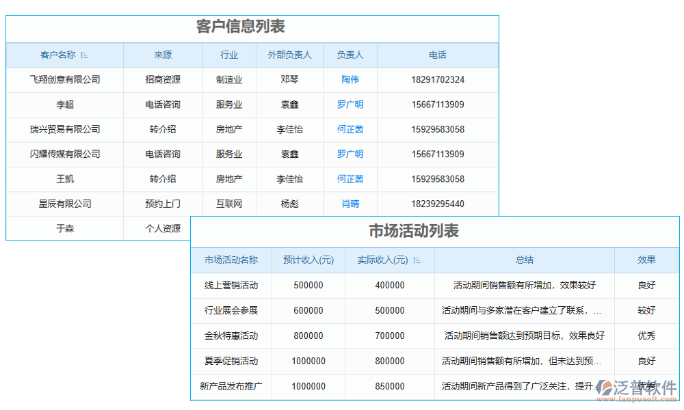Open responsible person 陶伟's profile link

click(x=350, y=80)
